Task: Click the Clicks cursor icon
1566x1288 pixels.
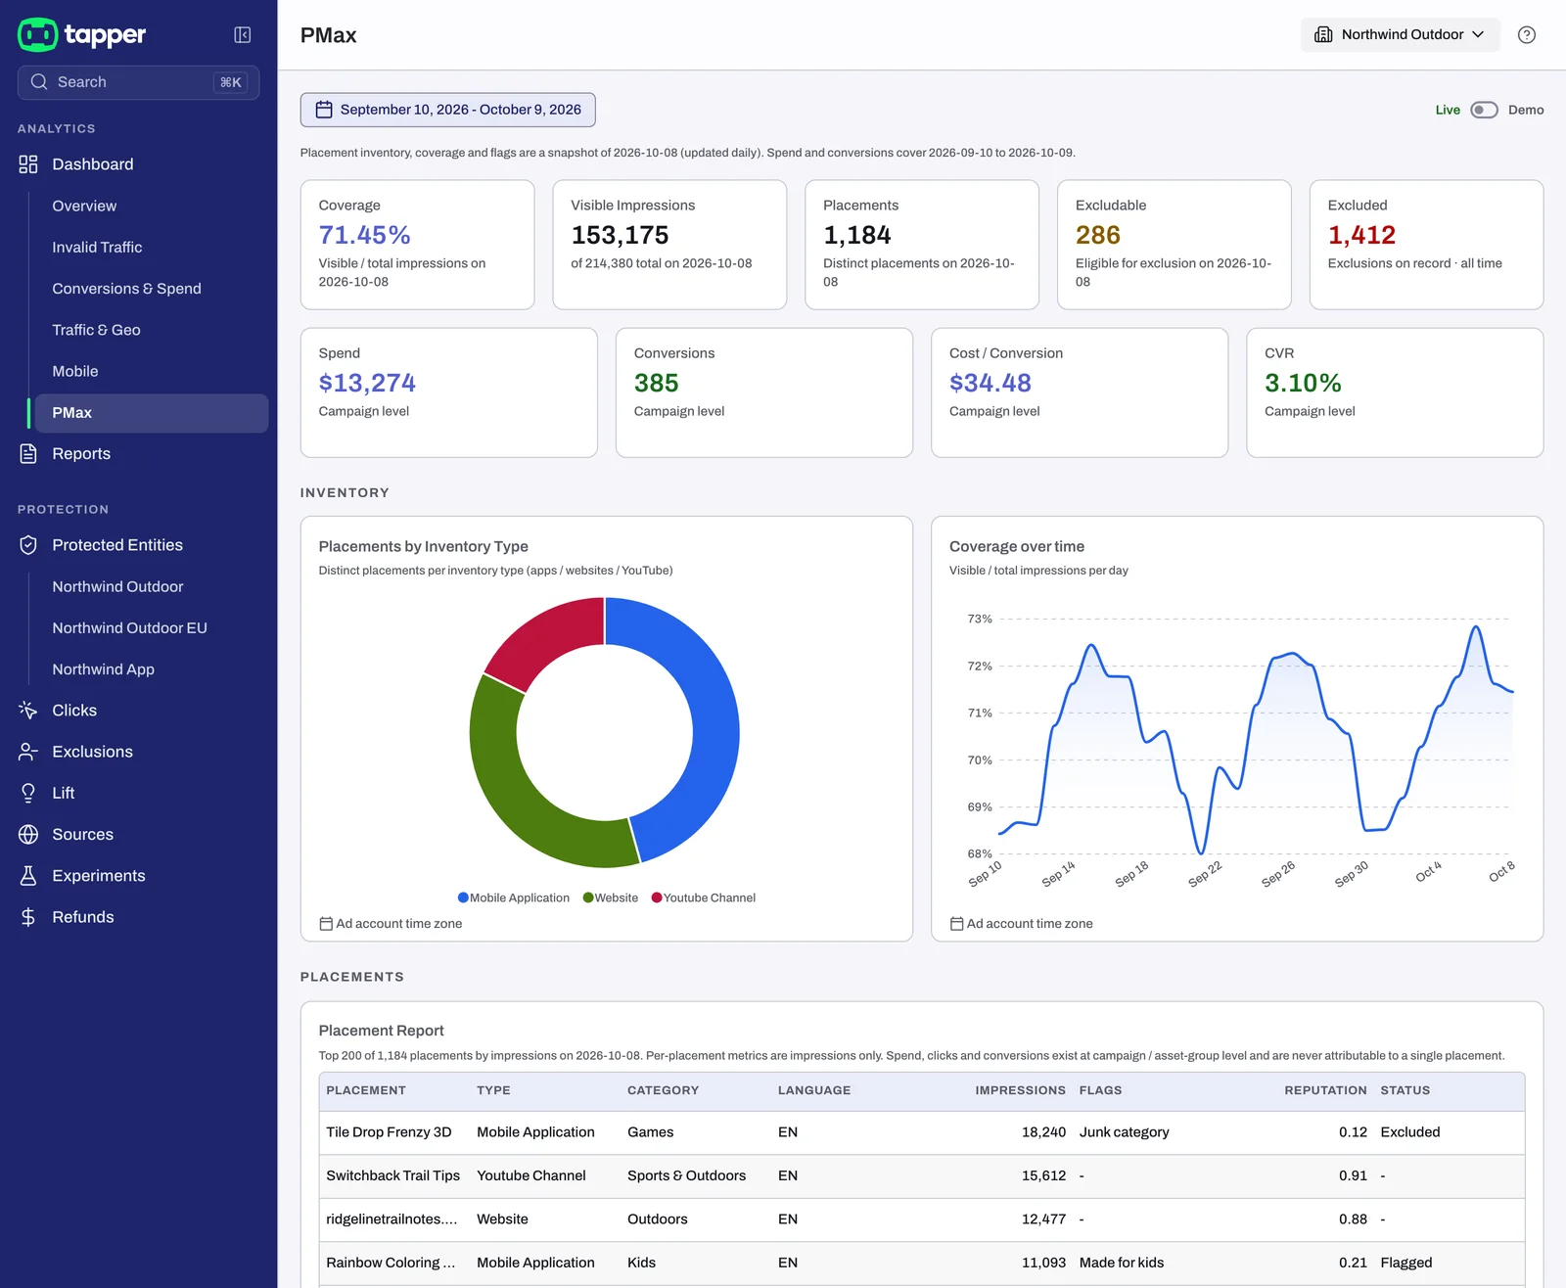Action: coord(28,711)
